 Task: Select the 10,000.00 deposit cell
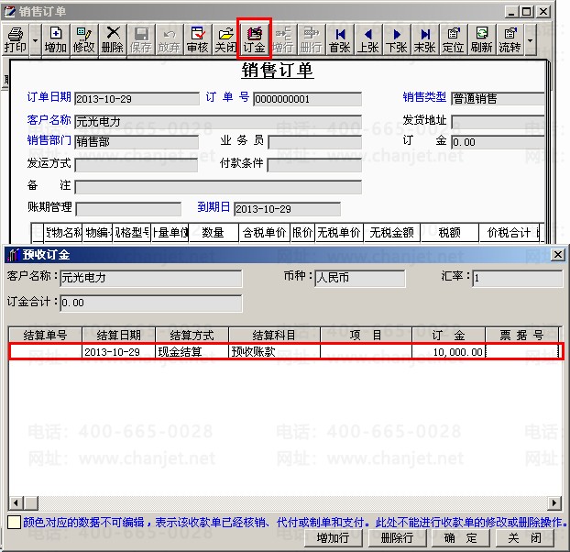click(448, 351)
